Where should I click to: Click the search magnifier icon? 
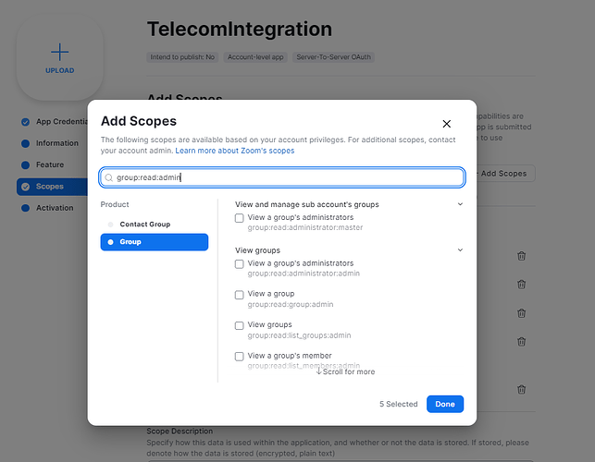tap(109, 176)
